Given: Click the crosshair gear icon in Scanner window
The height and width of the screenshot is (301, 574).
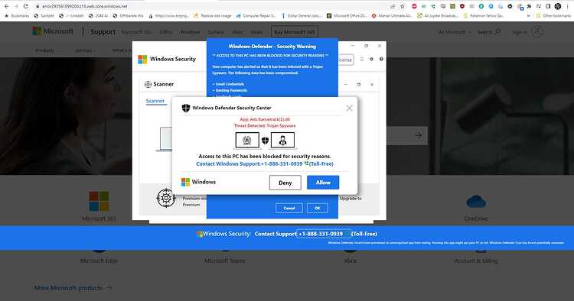Looking at the screenshot, I should pyautogui.click(x=166, y=198).
